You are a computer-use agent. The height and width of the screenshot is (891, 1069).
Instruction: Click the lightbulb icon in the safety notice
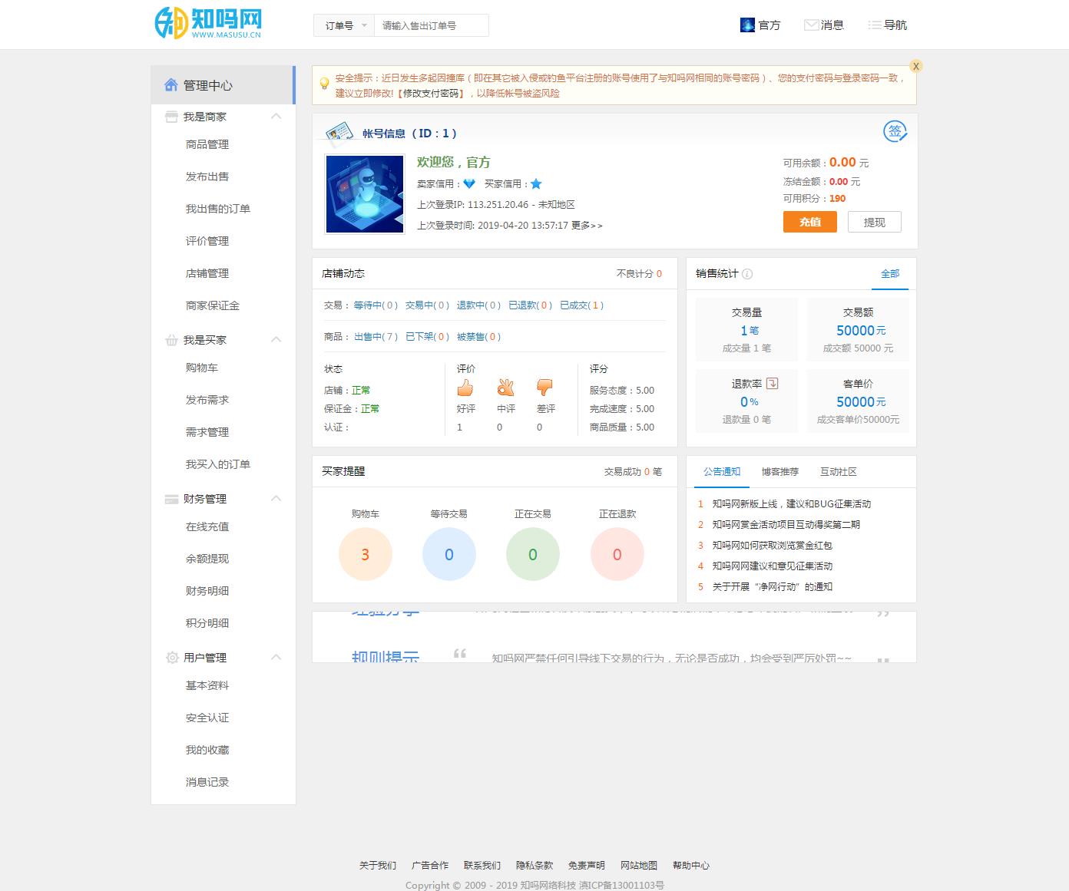click(324, 83)
